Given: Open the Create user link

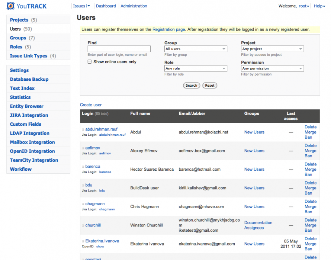Looking at the screenshot, I should (91, 105).
